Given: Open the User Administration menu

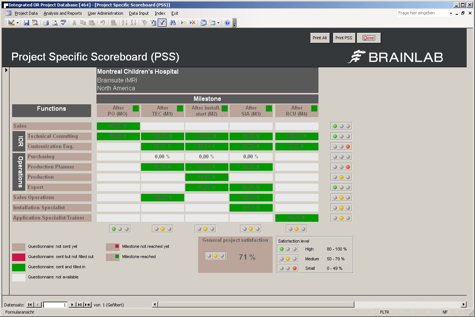Looking at the screenshot, I should point(106,13).
